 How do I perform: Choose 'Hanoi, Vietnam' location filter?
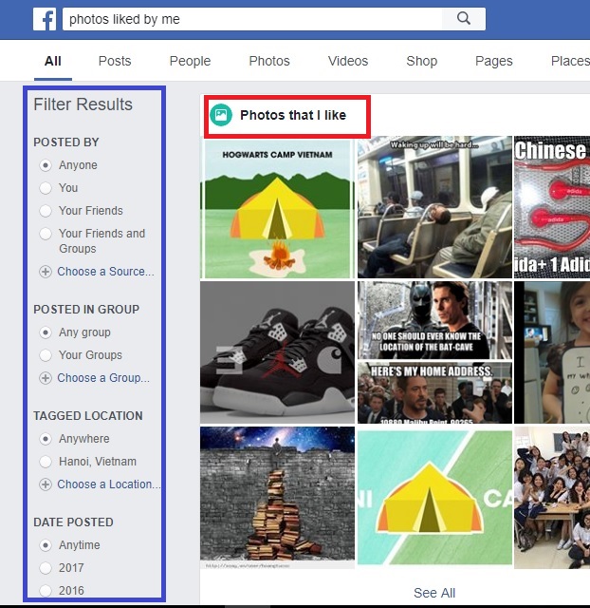click(45, 462)
